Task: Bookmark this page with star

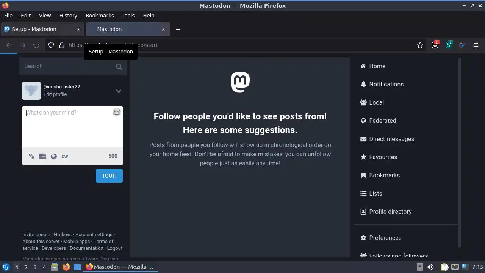Action: [420, 45]
